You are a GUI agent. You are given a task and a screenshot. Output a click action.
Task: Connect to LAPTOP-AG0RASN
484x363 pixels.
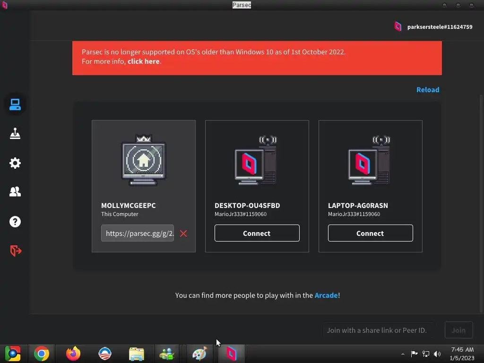370,233
